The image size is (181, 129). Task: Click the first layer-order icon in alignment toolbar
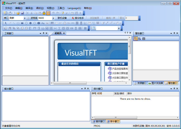click(x=6, y=28)
